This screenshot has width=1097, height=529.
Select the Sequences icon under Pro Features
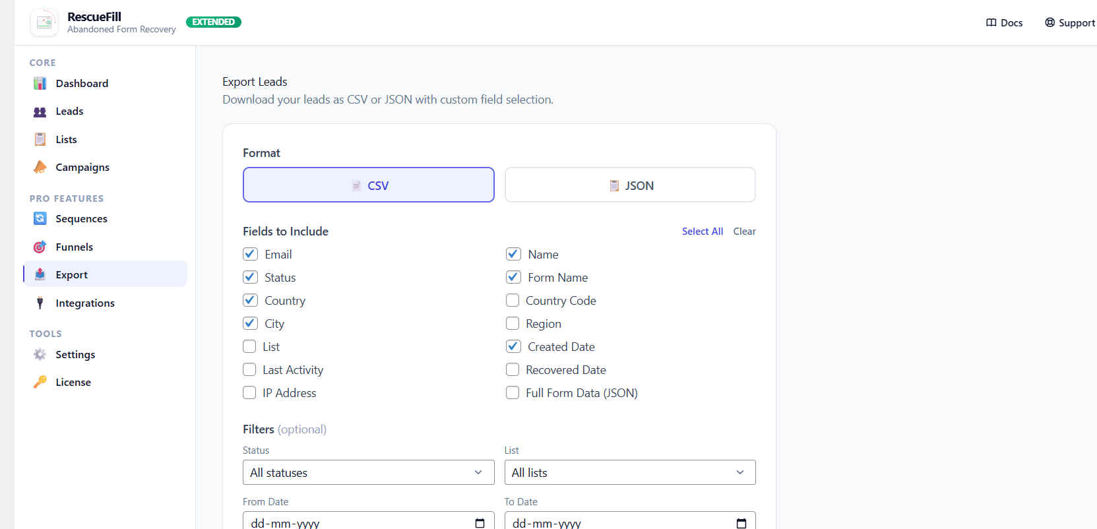tap(40, 218)
